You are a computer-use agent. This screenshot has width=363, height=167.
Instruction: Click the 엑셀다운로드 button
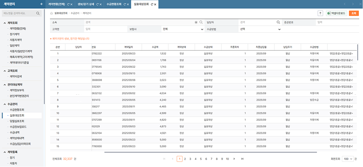(x=336, y=13)
